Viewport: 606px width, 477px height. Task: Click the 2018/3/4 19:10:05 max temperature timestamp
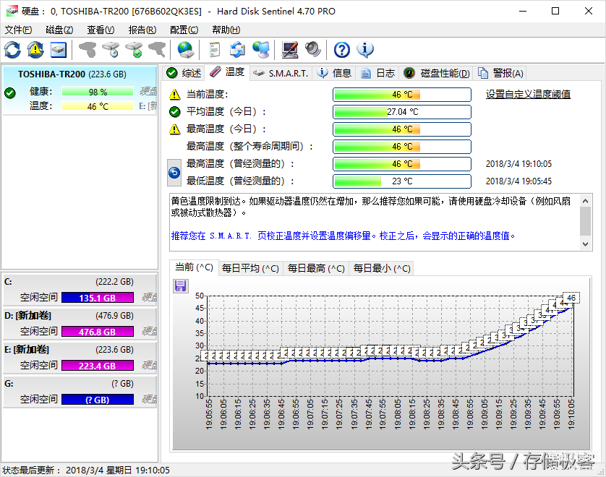coord(518,164)
